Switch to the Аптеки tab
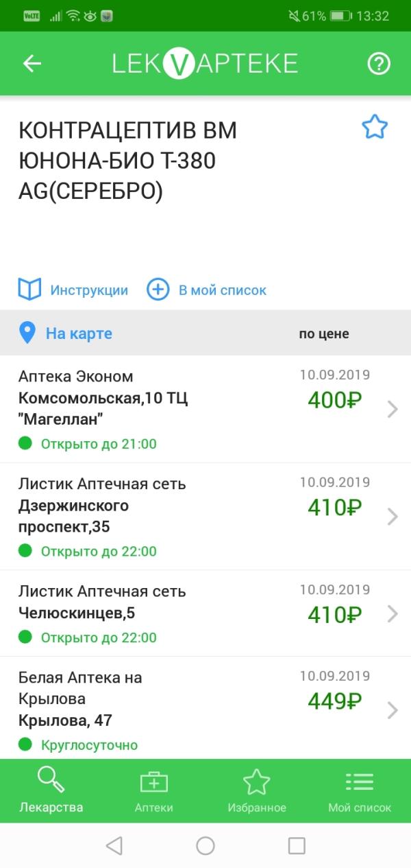This screenshot has height=868, width=411. [x=154, y=790]
